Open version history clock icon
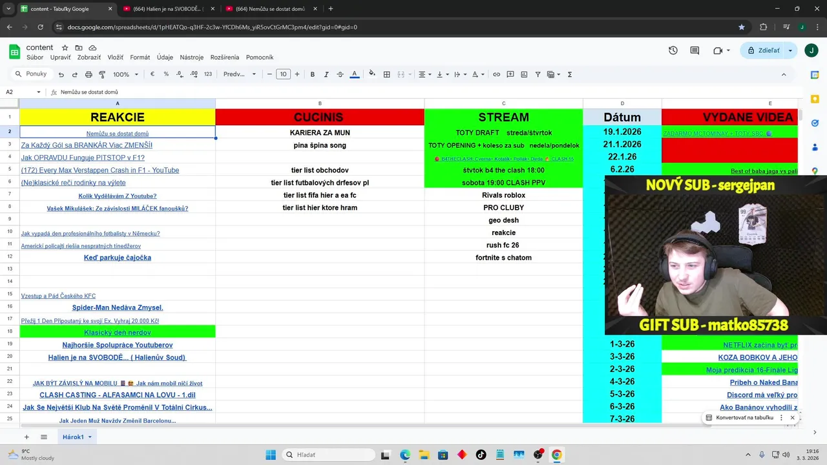This screenshot has width=827, height=465. pyautogui.click(x=673, y=50)
